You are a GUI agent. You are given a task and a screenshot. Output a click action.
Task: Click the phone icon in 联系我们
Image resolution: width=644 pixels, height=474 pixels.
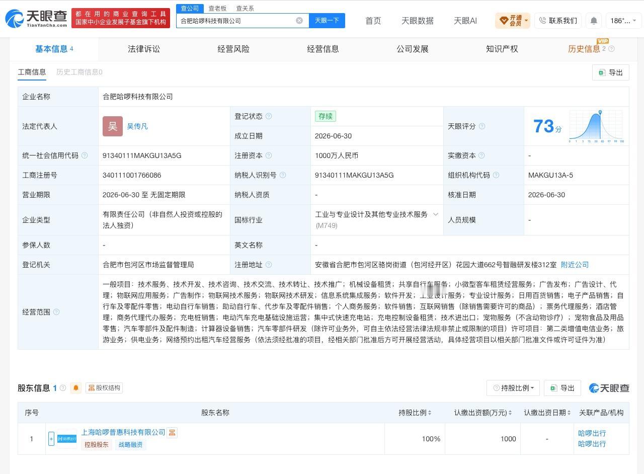coord(542,21)
